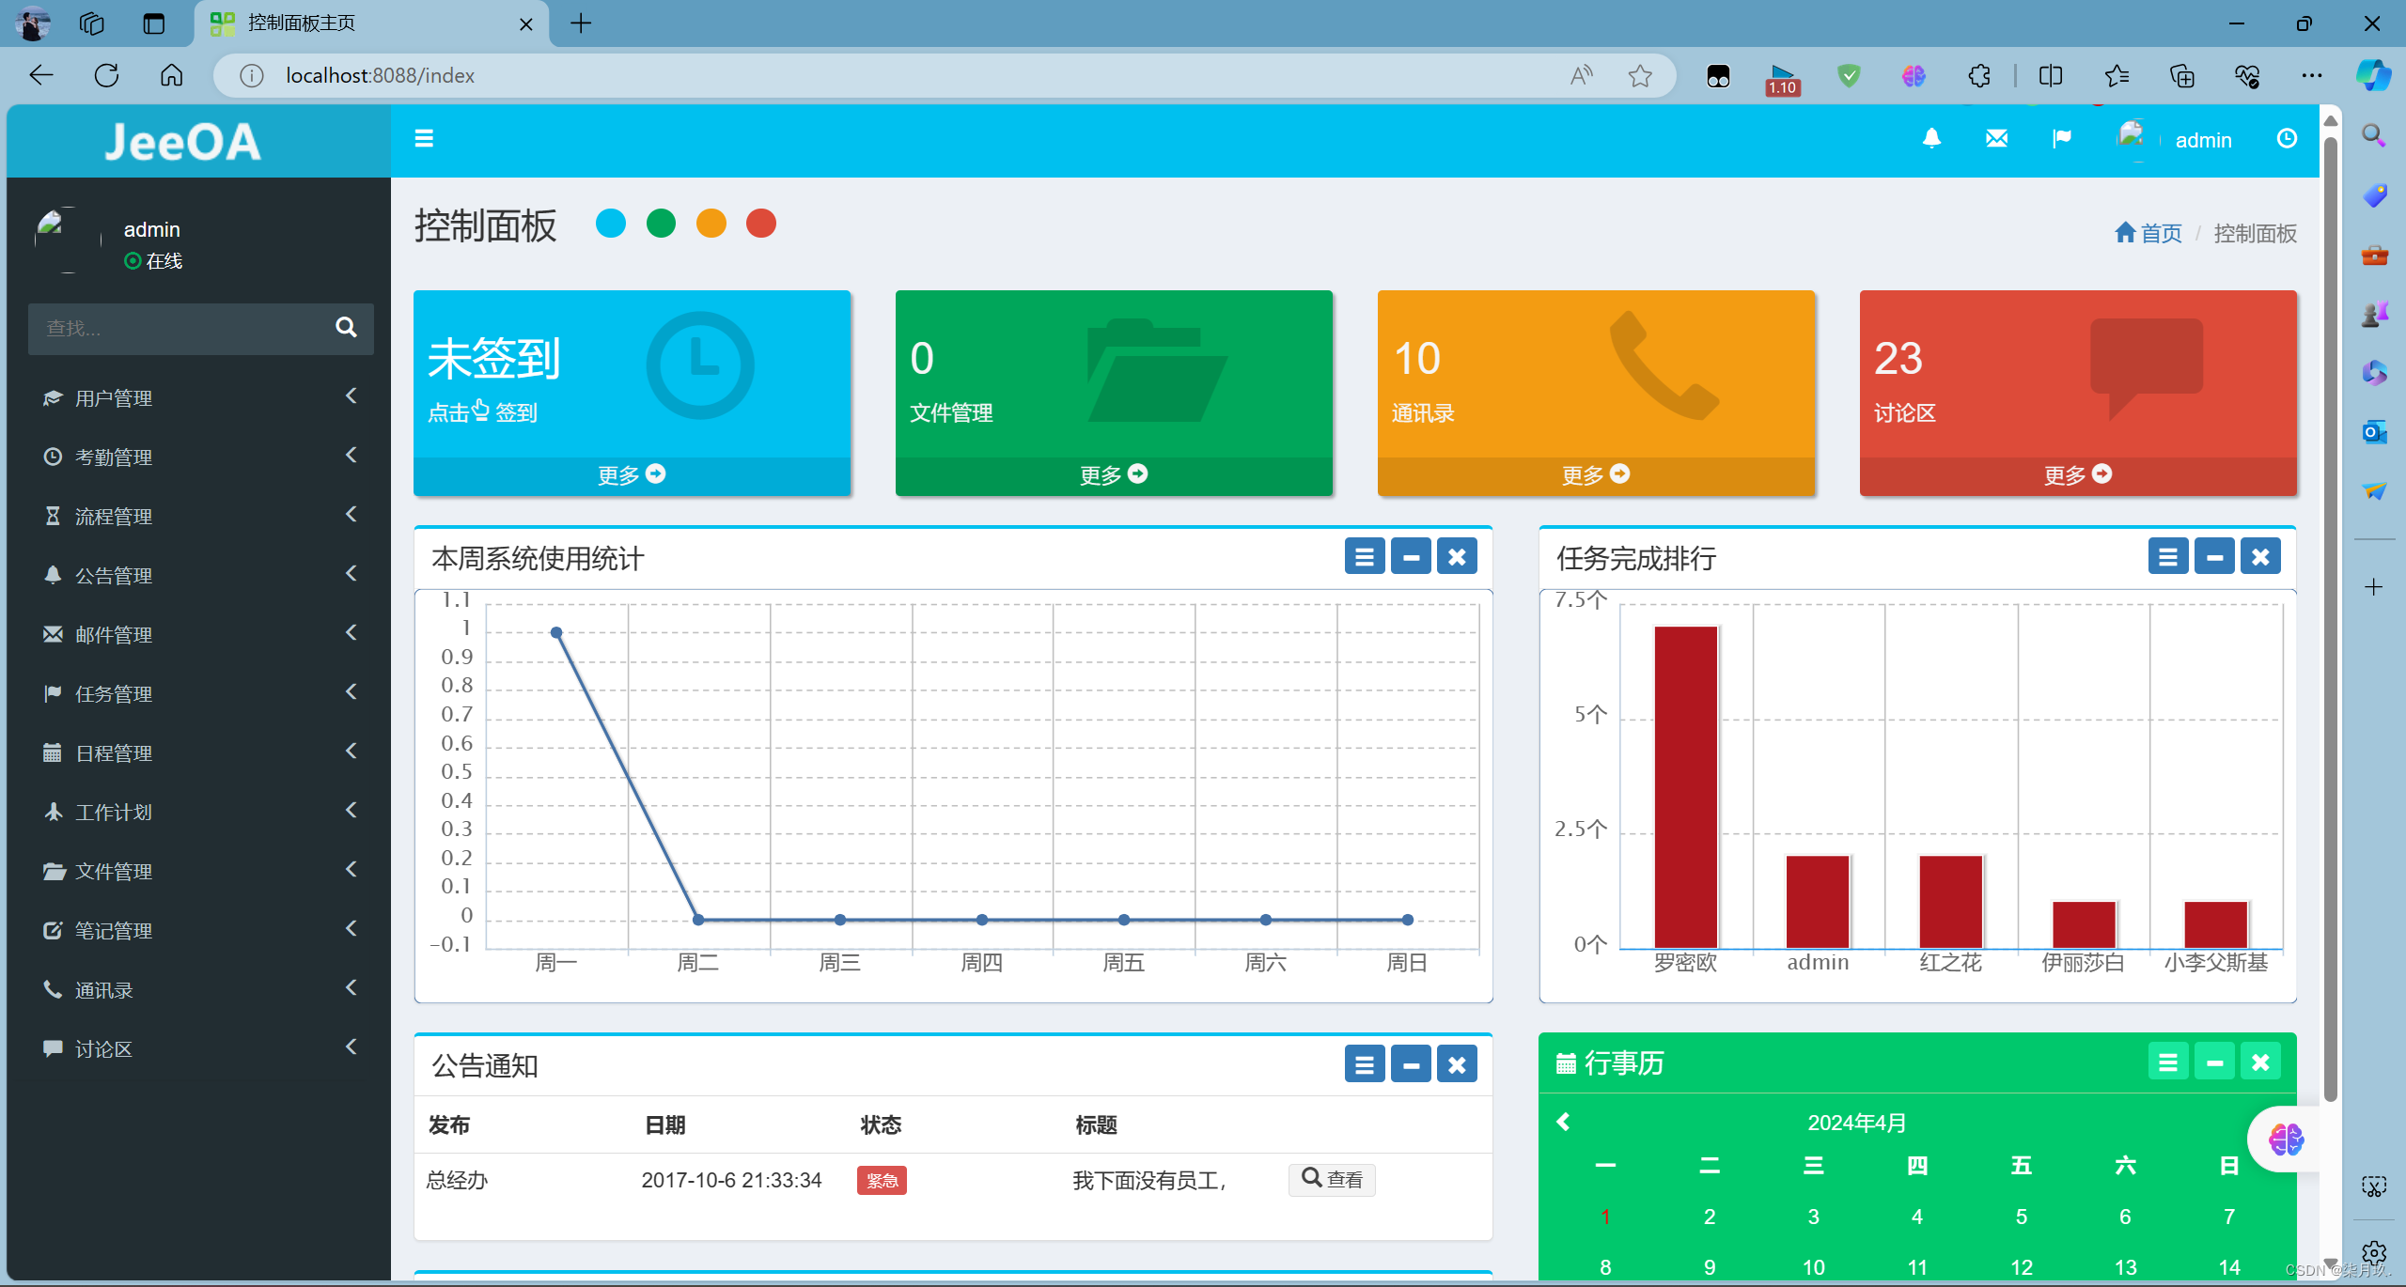
Task: Click the red dot next to 控制面板 title
Action: [760, 223]
